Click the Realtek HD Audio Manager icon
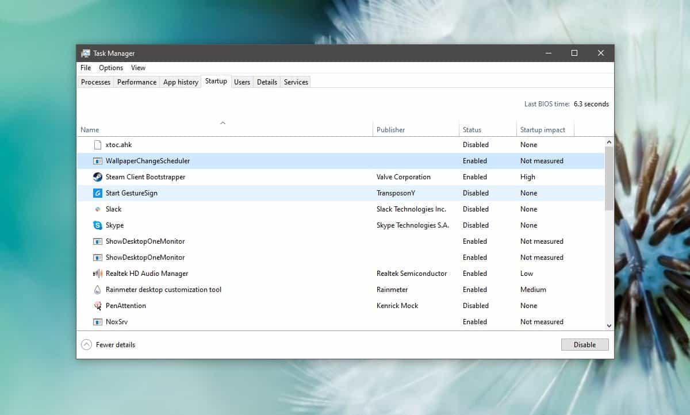Image resolution: width=690 pixels, height=415 pixels. point(97,274)
